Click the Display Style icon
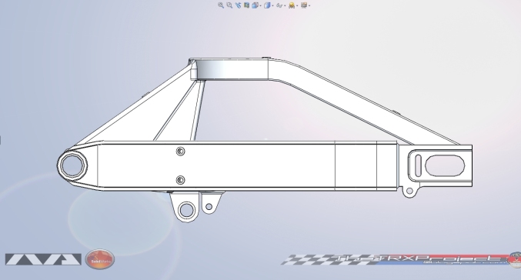Image resolution: width=521 pixels, height=280 pixels. tap(267, 5)
